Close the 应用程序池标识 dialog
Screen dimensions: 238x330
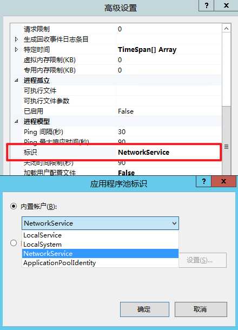tap(223, 181)
